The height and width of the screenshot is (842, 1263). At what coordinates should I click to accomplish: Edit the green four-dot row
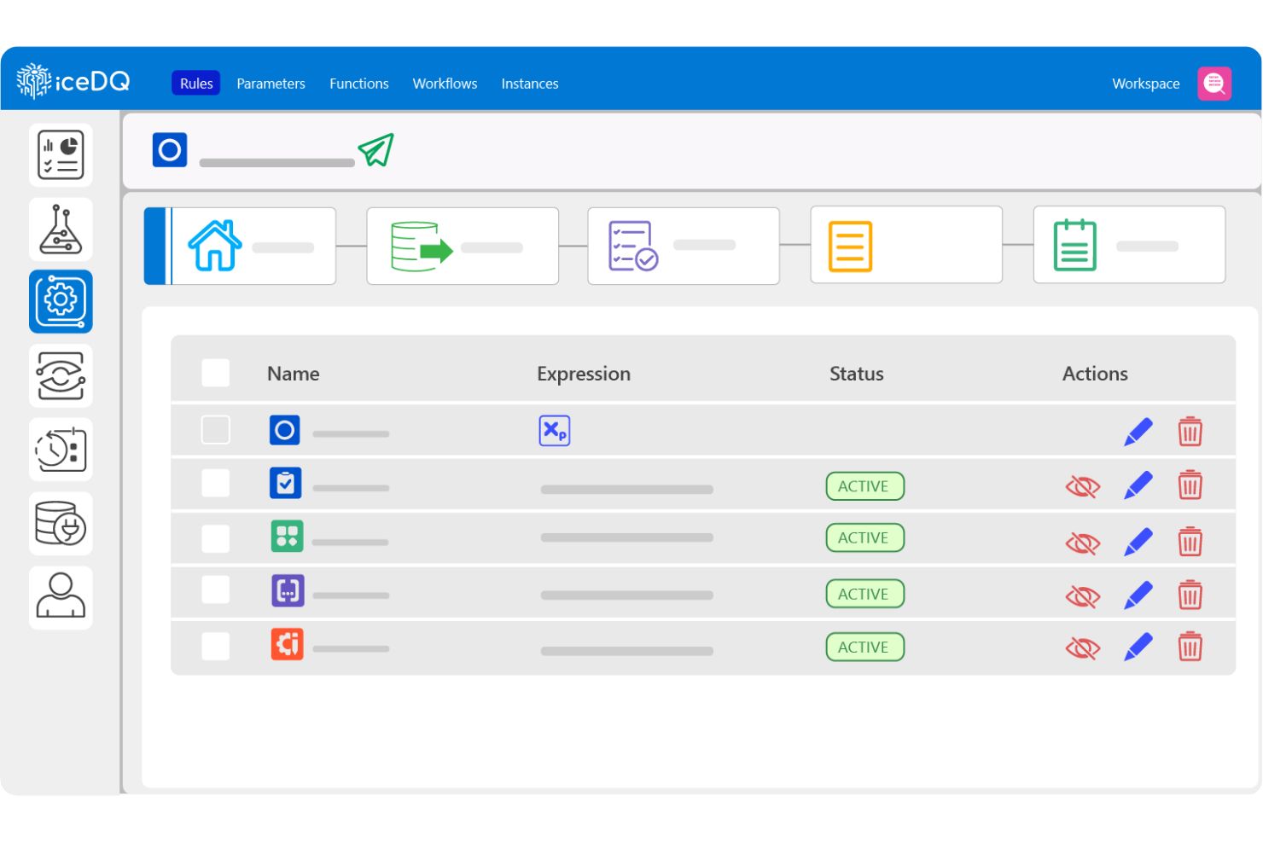point(1138,542)
